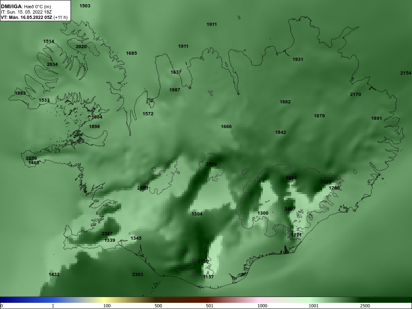Click the map value 1271
The width and height of the screenshot is (412, 309).
[x=296, y=235]
